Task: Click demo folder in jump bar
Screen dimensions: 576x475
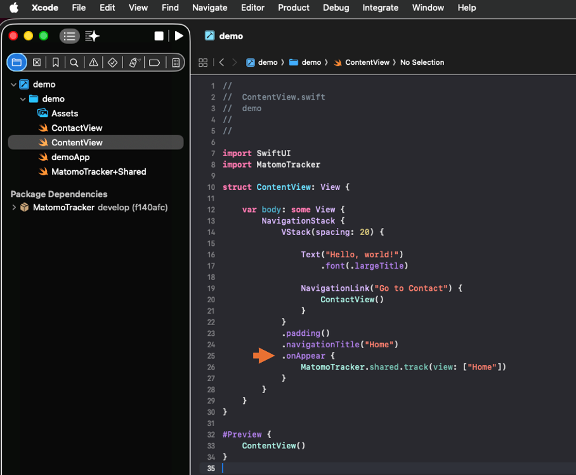Action: [x=305, y=62]
